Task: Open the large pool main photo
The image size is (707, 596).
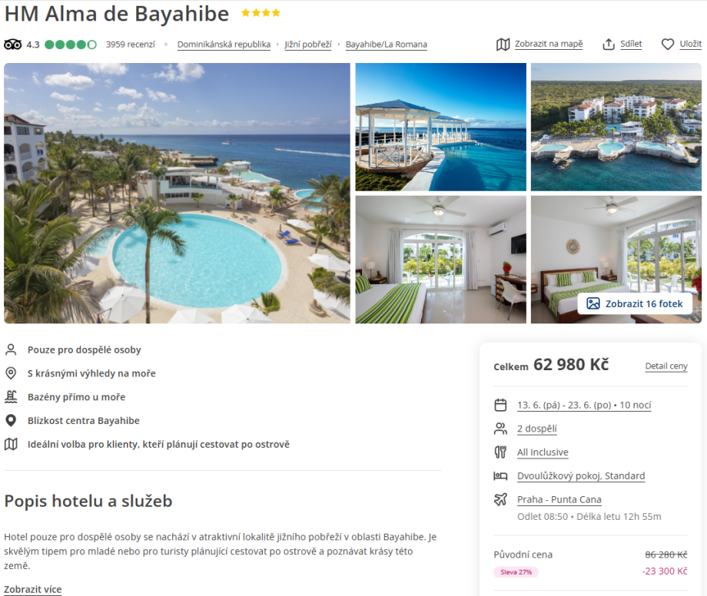Action: pos(178,194)
